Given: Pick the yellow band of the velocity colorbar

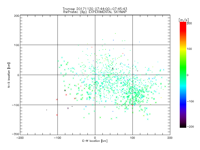Looking at the screenshot, I should (183, 49).
